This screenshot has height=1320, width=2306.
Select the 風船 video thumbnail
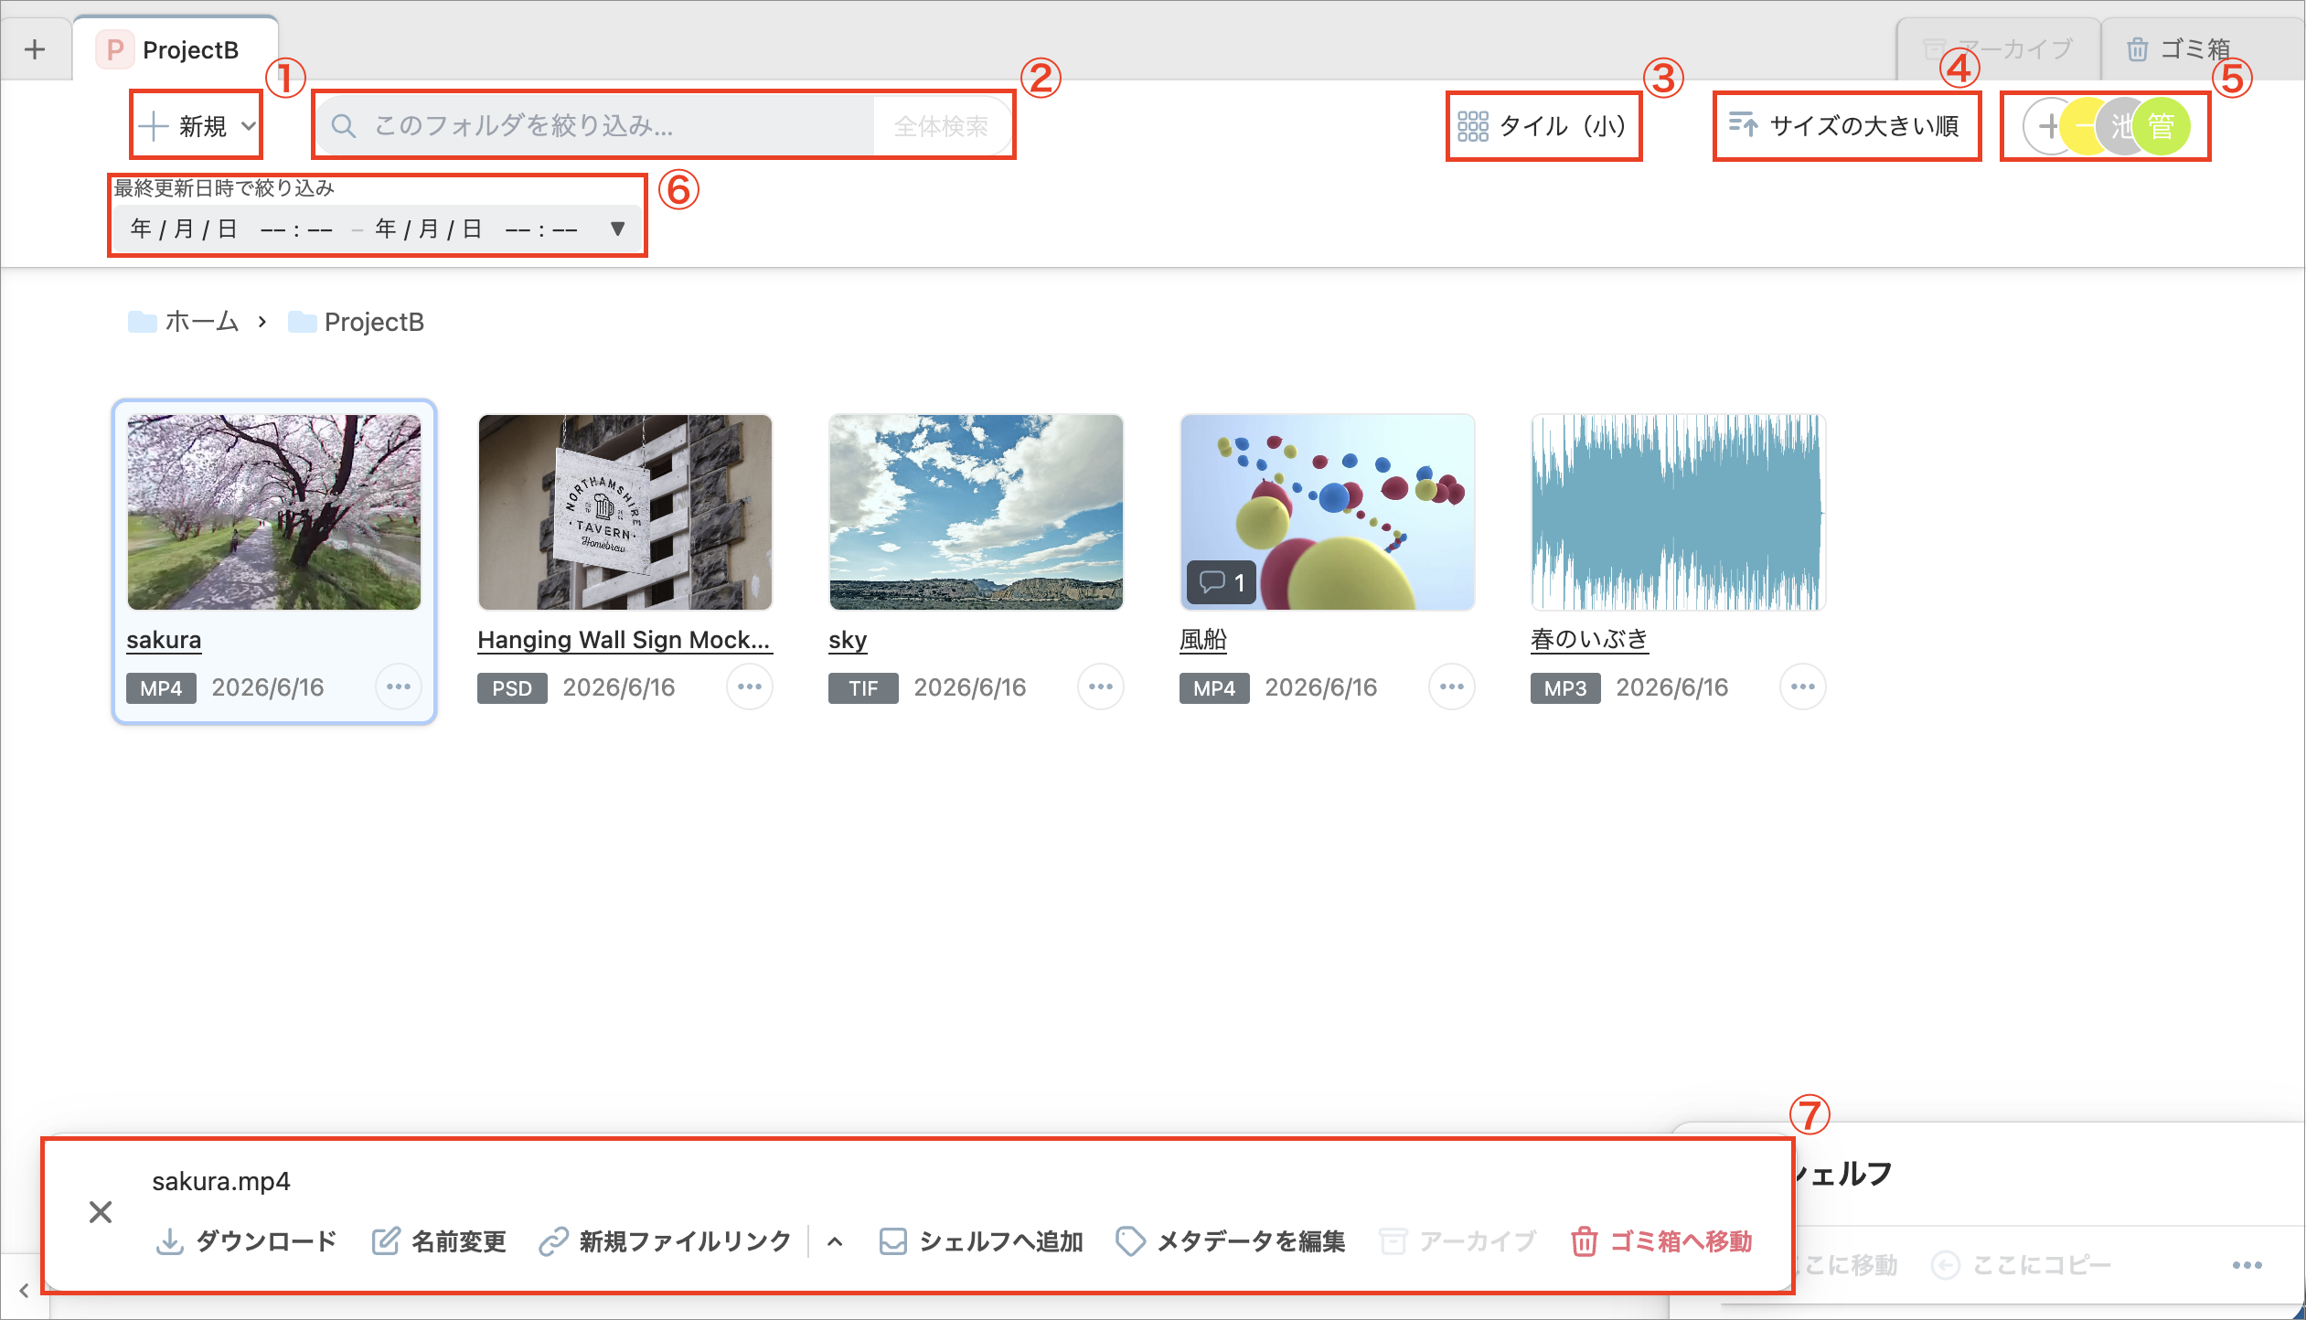[1328, 512]
